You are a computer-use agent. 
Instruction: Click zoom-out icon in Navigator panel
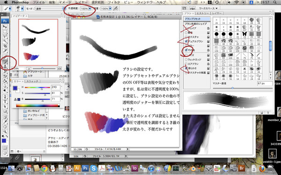(29, 69)
